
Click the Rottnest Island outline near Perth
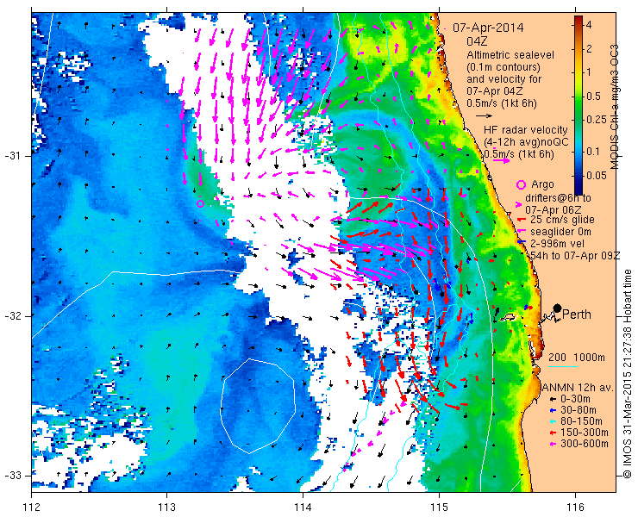pos(507,316)
